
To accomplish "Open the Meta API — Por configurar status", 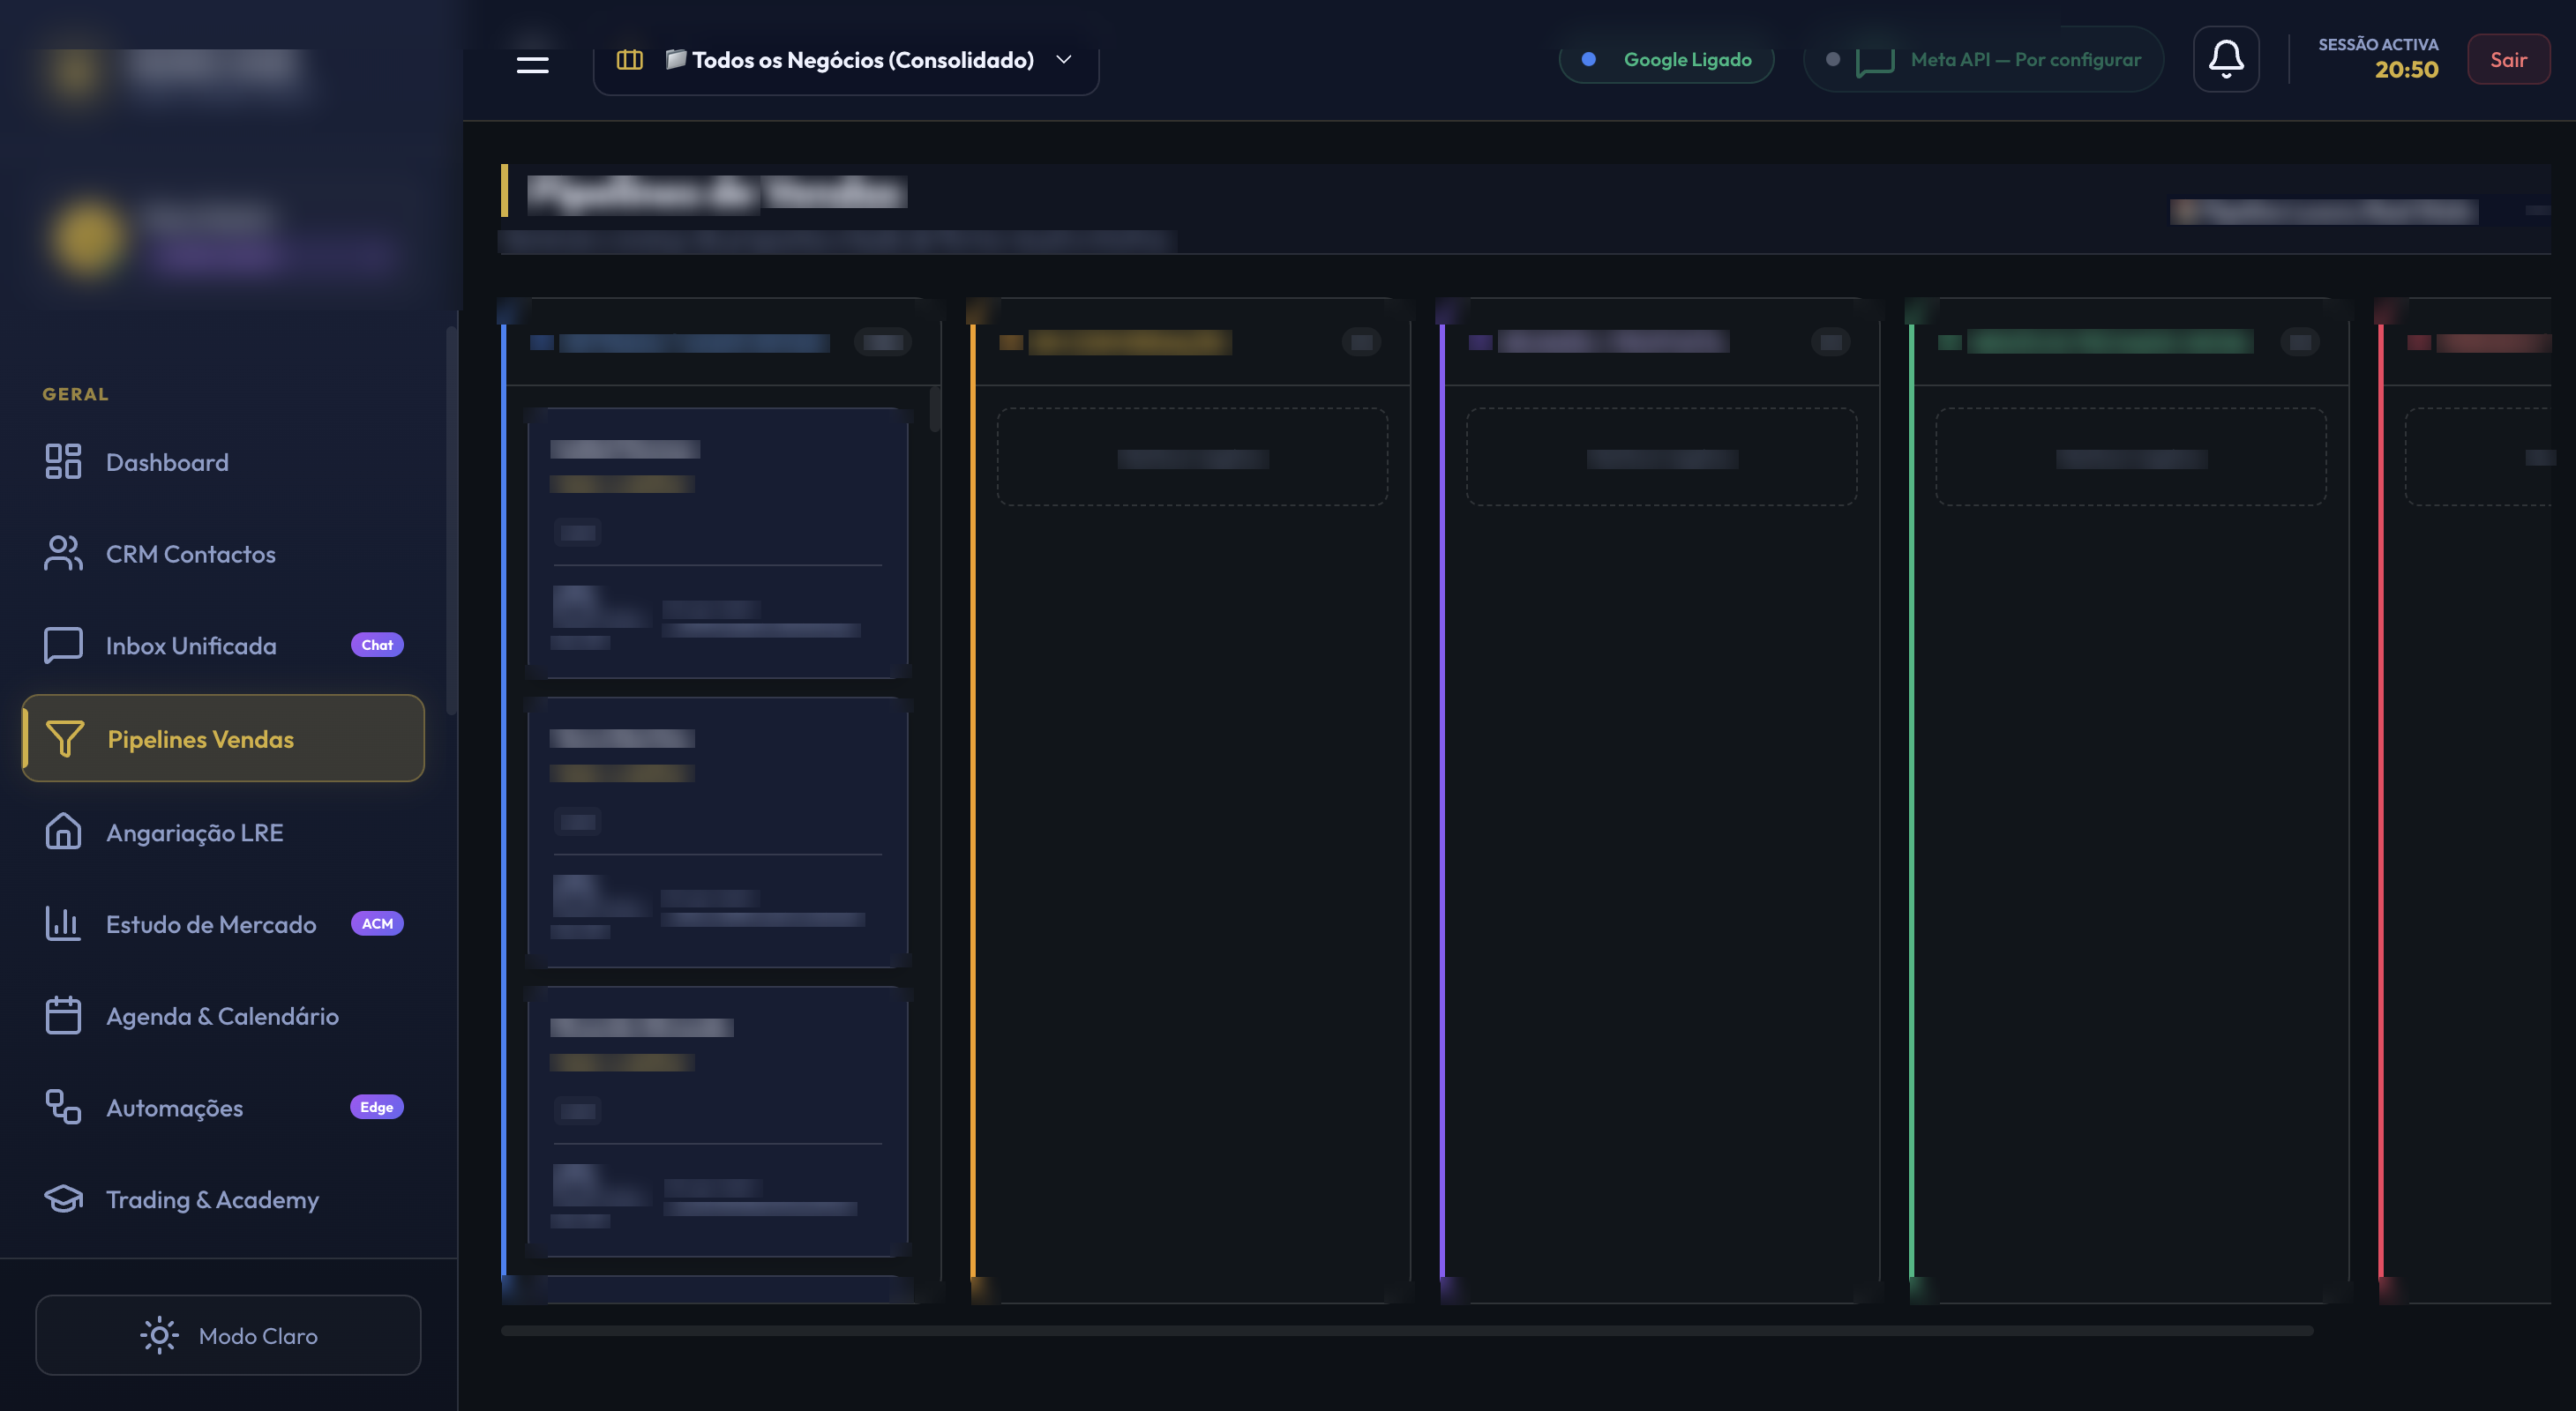I will 1983,60.
